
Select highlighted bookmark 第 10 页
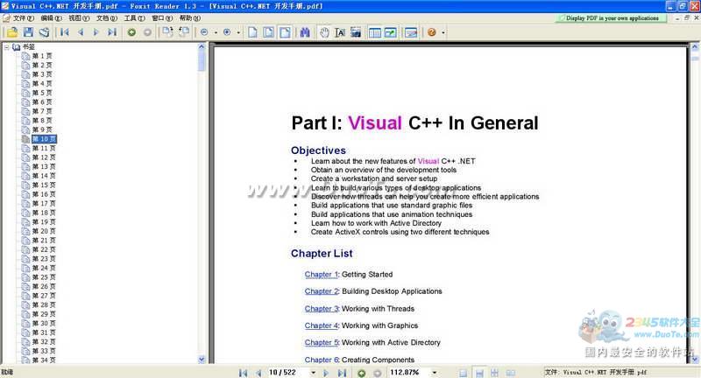[44, 139]
